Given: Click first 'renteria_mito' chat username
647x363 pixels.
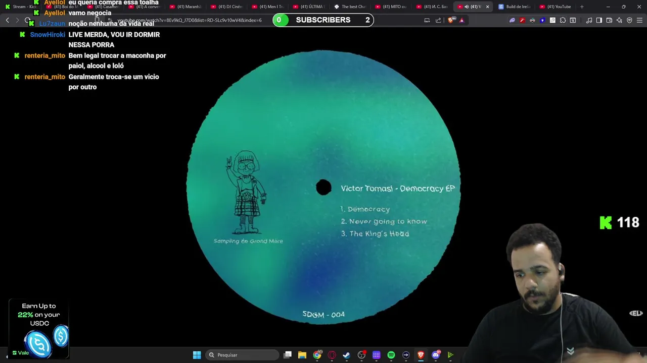Looking at the screenshot, I should (x=45, y=56).
